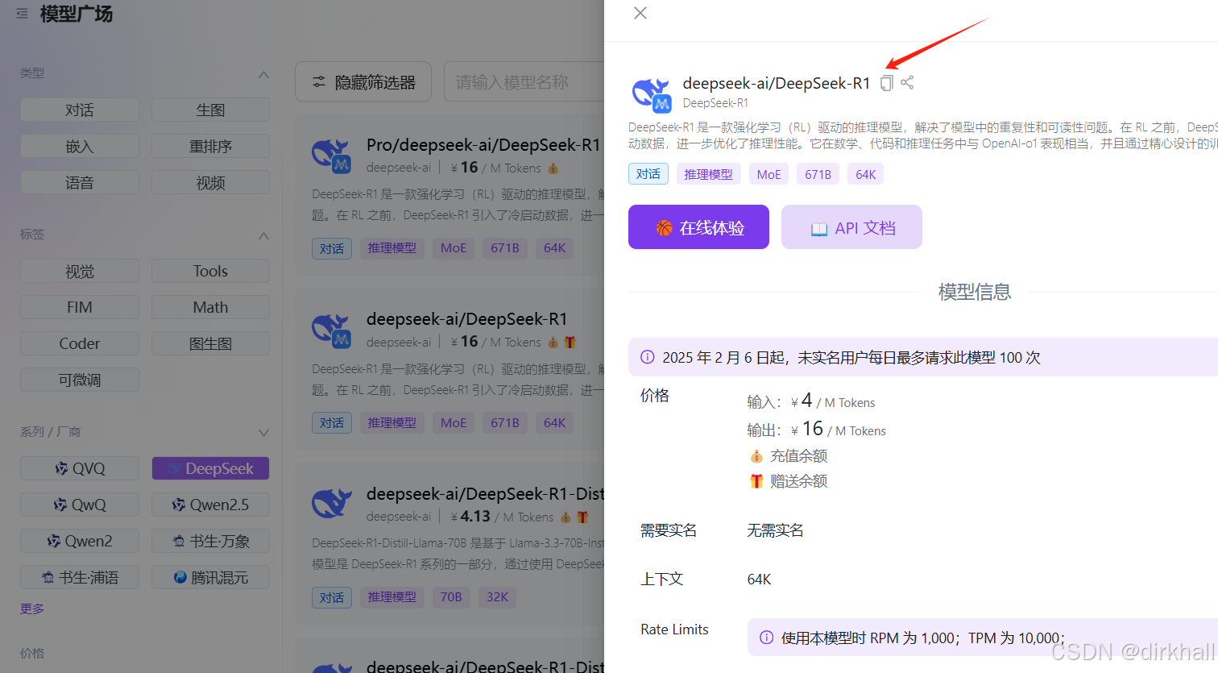The image size is (1218, 673).
Task: Select the Qwen2.5 series filter
Action: coord(210,505)
